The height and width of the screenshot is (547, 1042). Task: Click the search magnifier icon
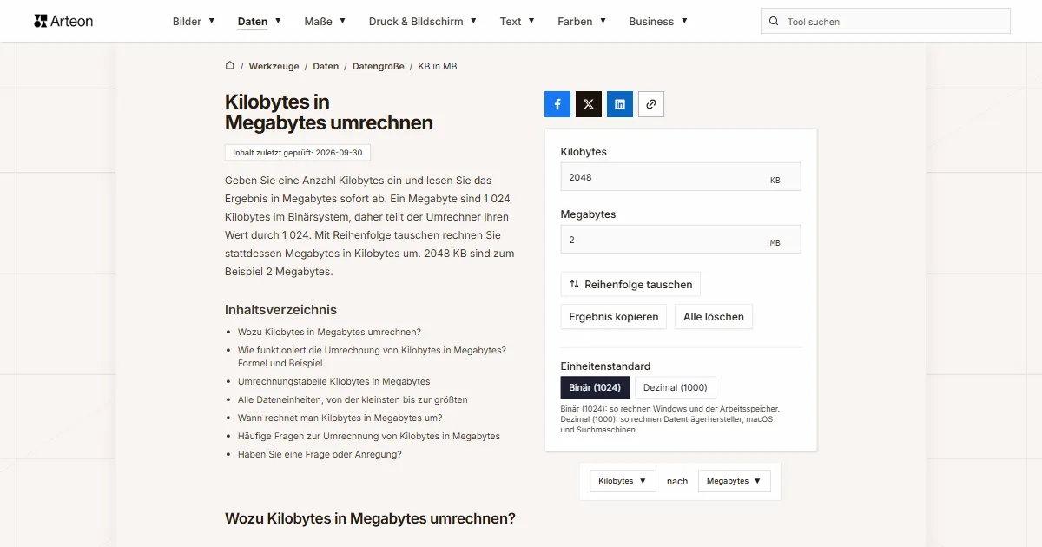[x=774, y=22]
